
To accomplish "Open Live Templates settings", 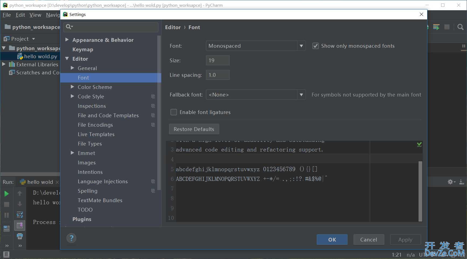I will coord(96,134).
